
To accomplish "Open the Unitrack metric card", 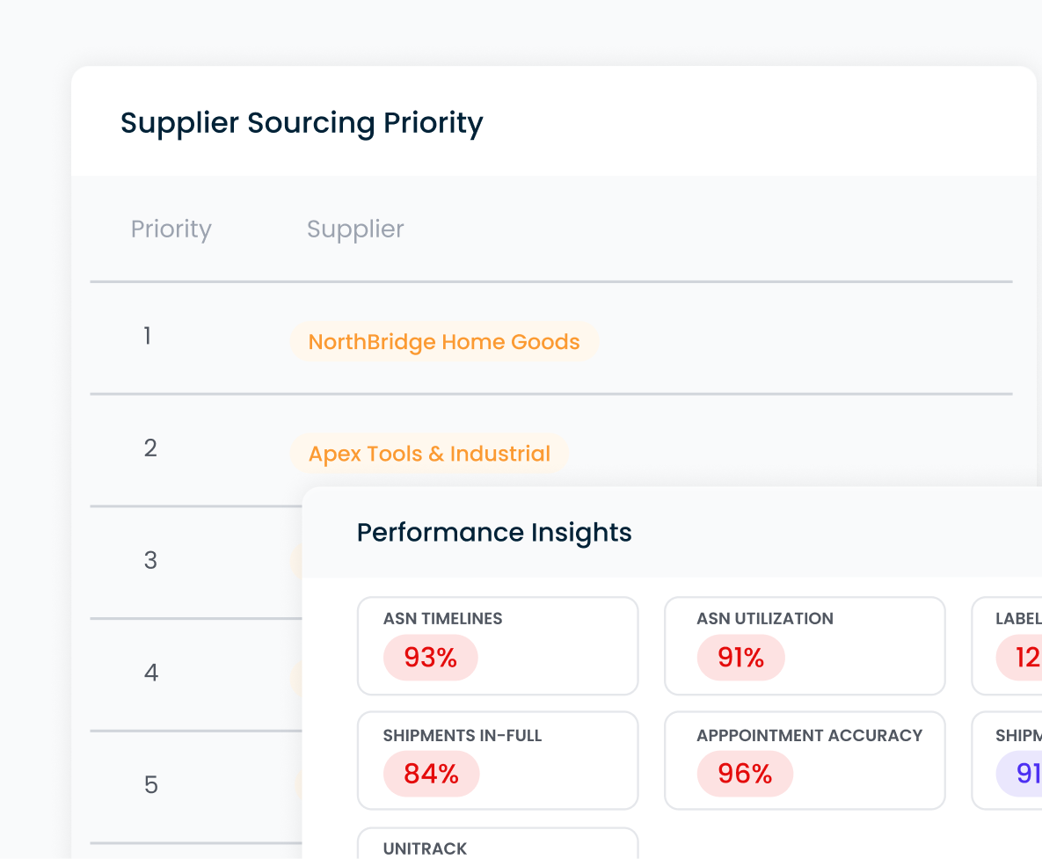I will pyautogui.click(x=497, y=846).
